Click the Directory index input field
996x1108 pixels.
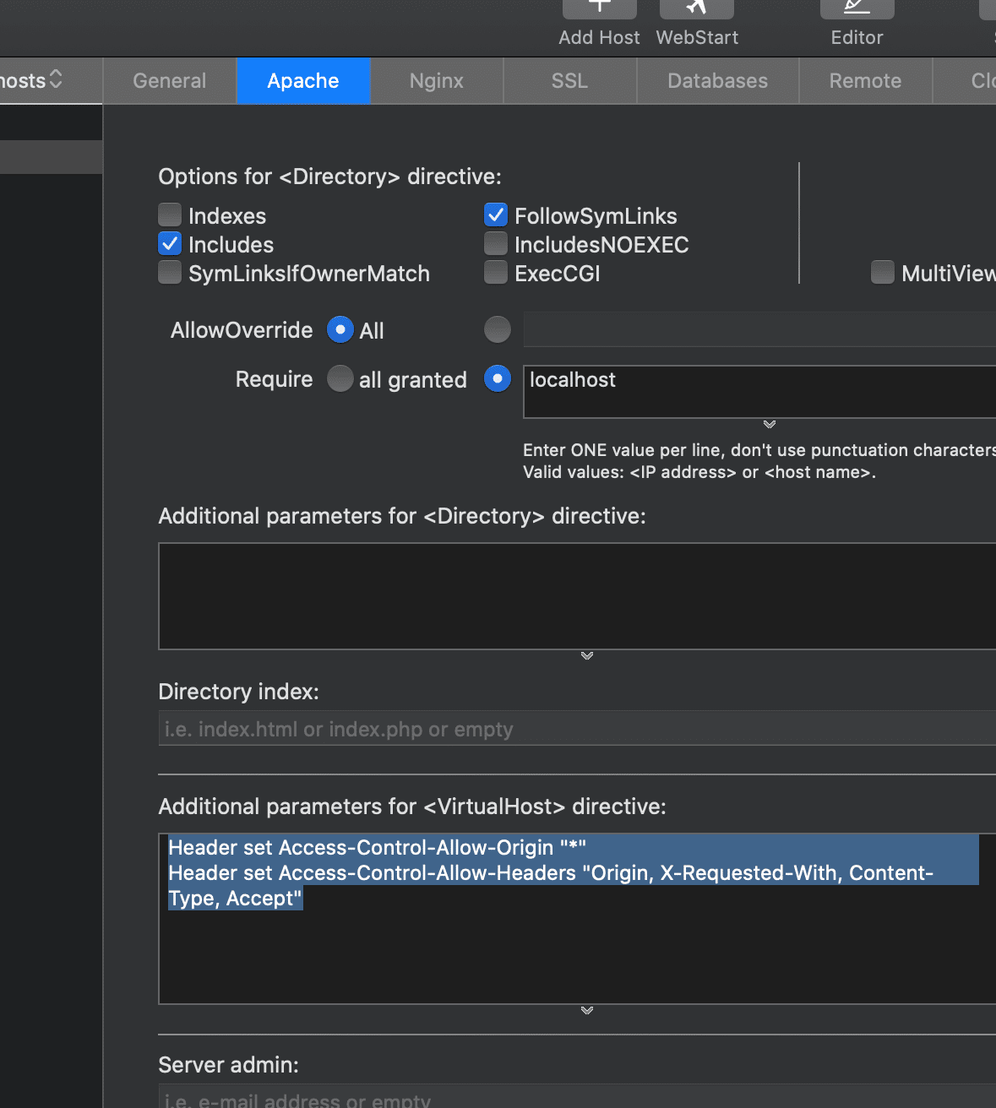click(577, 728)
